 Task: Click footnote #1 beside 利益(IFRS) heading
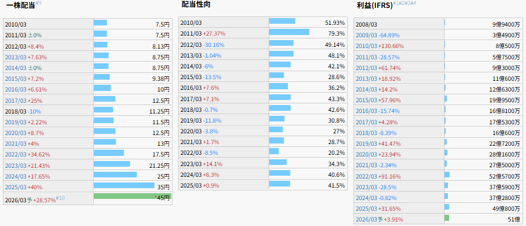coord(396,3)
